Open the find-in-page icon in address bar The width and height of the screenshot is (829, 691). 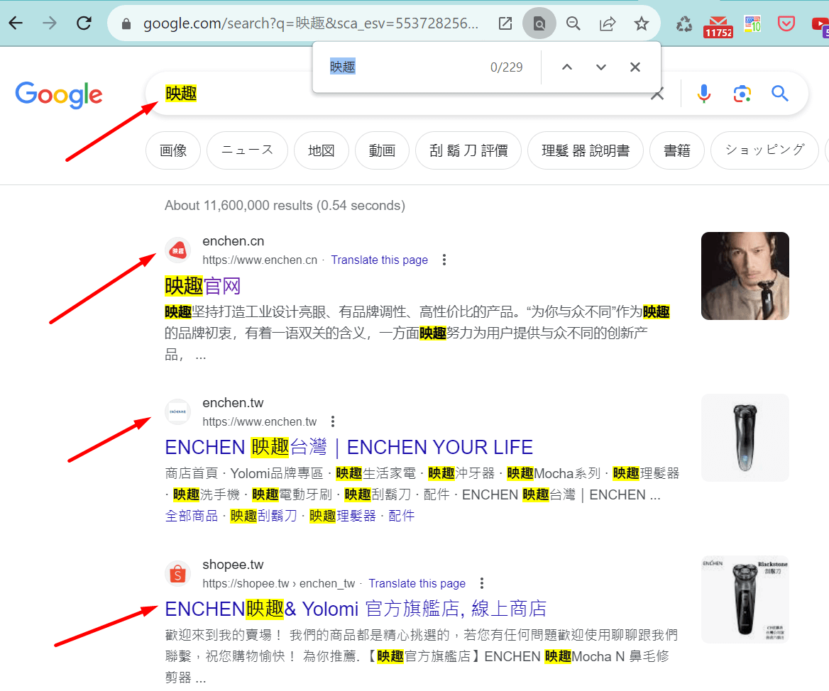(x=539, y=23)
